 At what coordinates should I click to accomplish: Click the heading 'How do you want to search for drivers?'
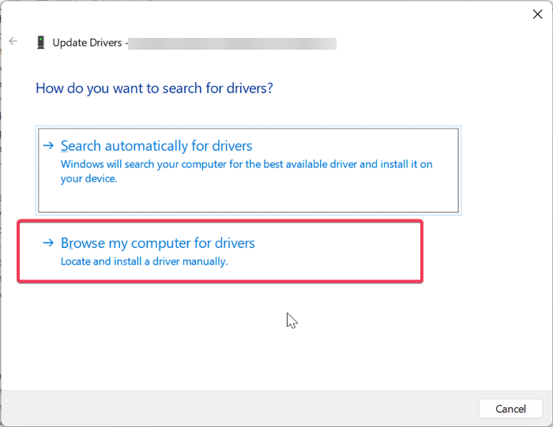tap(155, 88)
